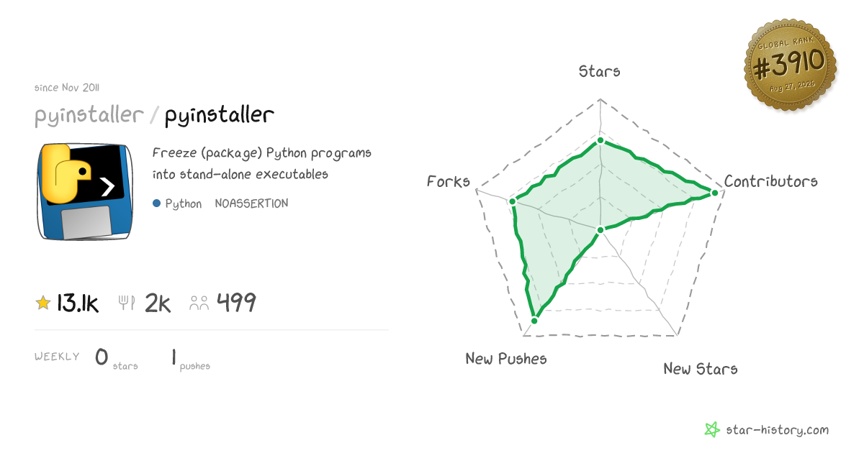Image resolution: width=864 pixels, height=453 pixels.
Task: Click the star-history.com text link
Action: [x=778, y=430]
